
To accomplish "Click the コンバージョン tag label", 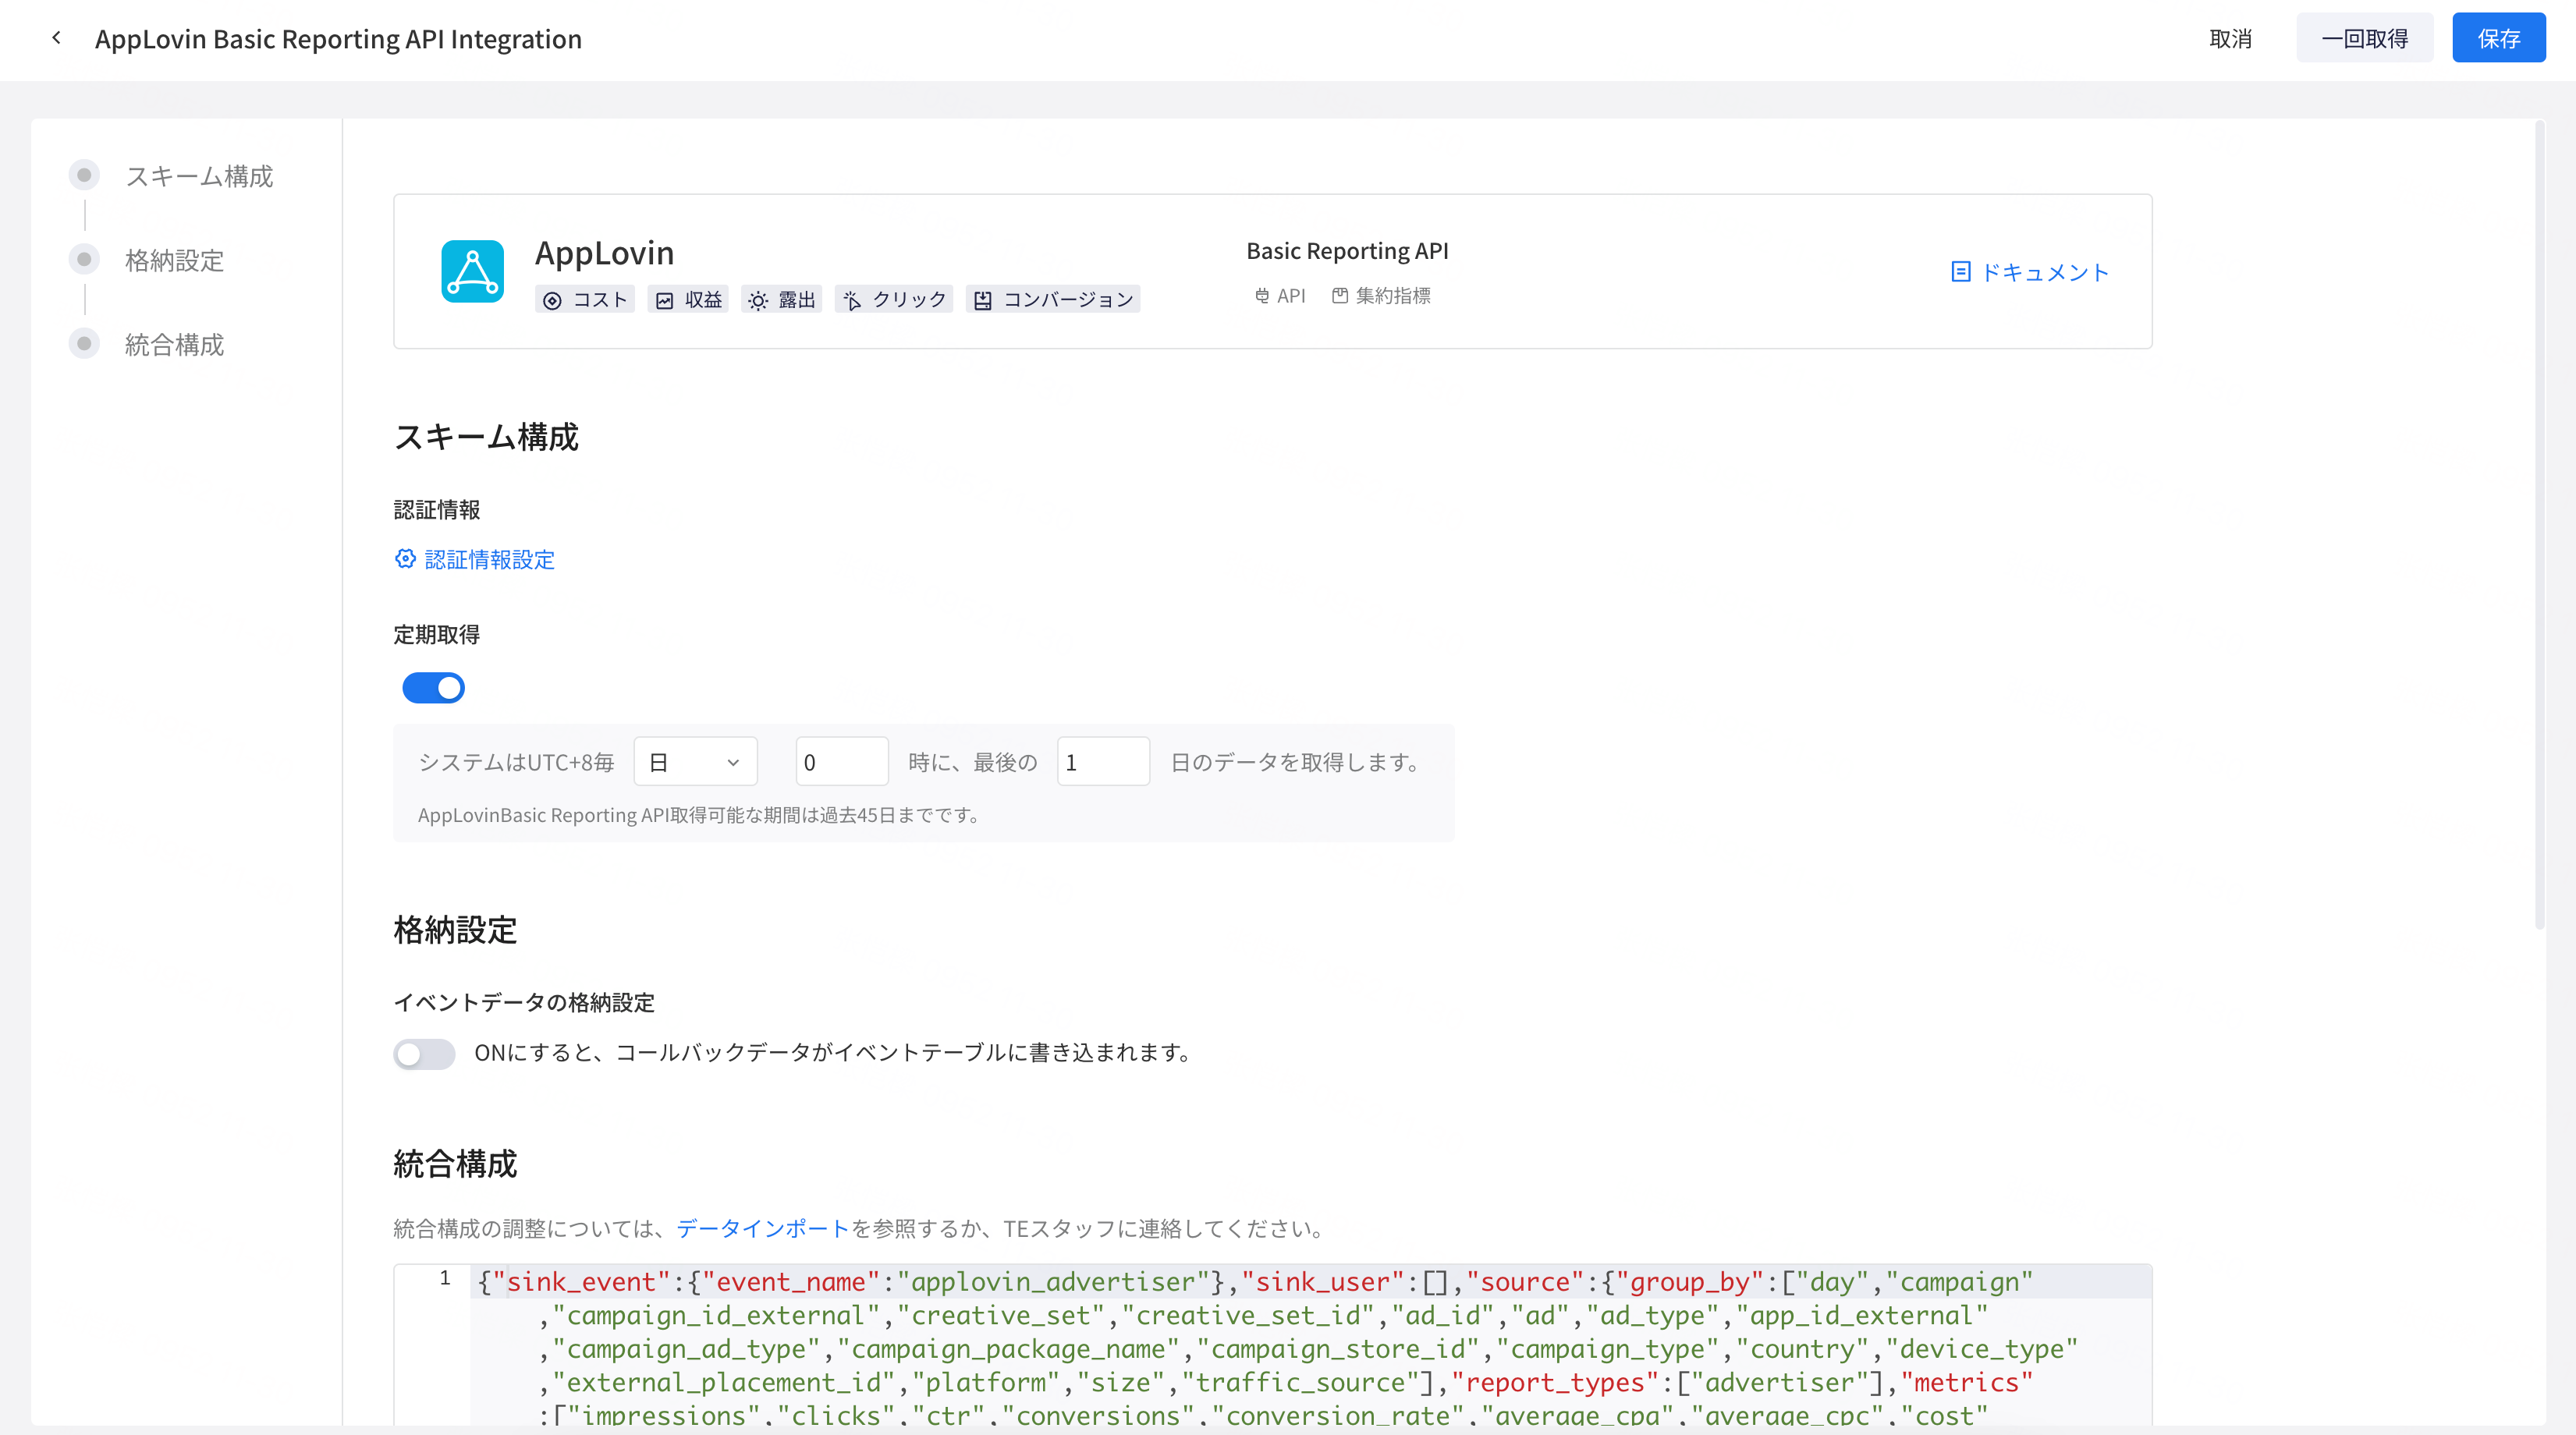I will pos(1068,300).
